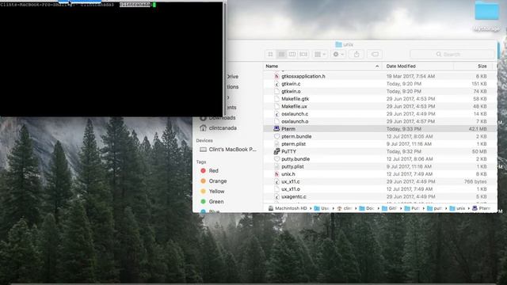Open the desktop folder icon at top right
507x285 pixels.
point(486,10)
